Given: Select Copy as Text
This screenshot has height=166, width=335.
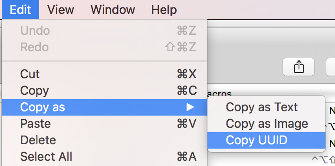Looking at the screenshot, I should click(x=266, y=107).
